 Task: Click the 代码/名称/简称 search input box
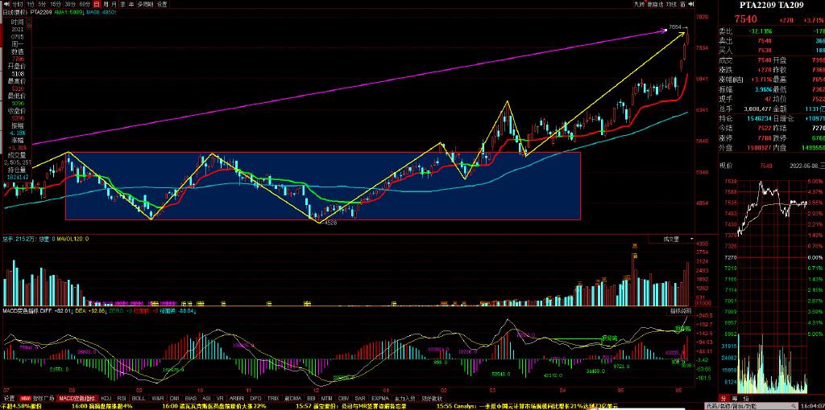[x=750, y=406]
